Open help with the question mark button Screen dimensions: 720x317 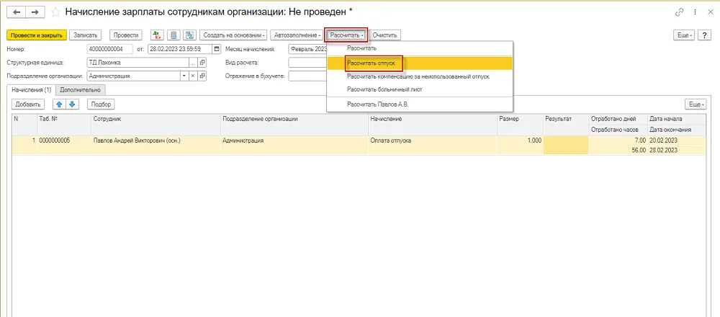pyautogui.click(x=704, y=35)
